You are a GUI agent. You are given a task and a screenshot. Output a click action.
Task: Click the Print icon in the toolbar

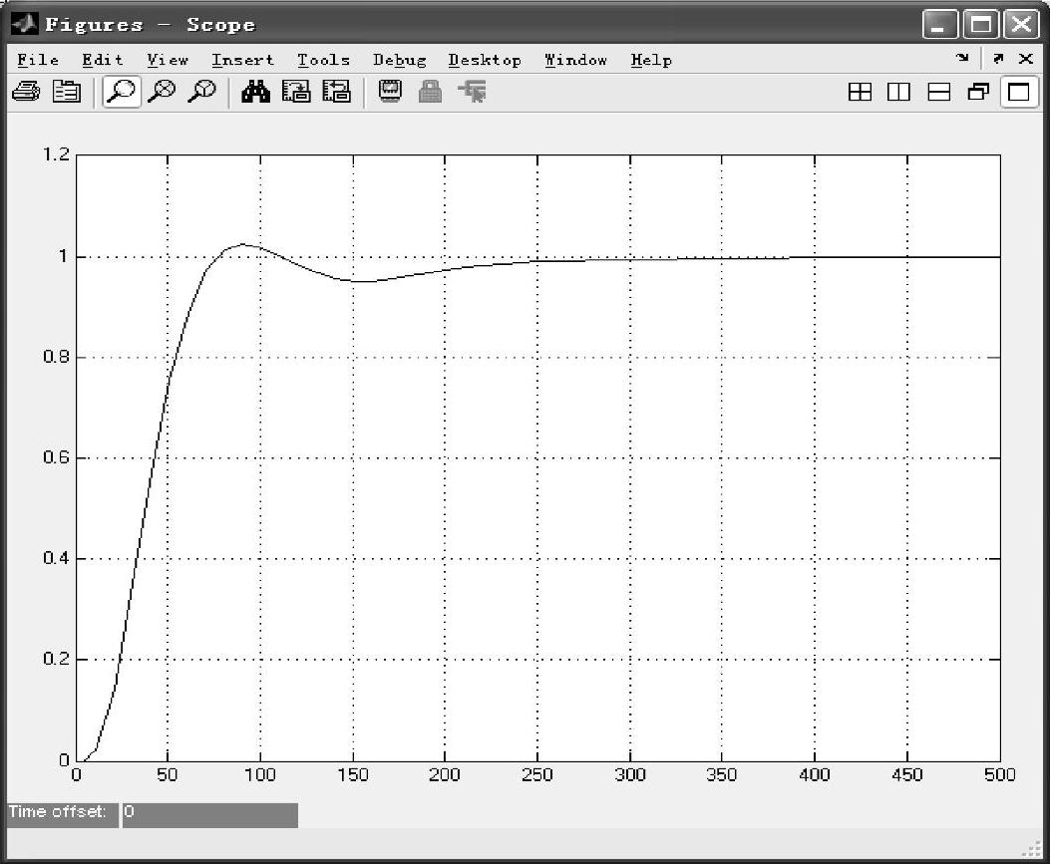(24, 93)
